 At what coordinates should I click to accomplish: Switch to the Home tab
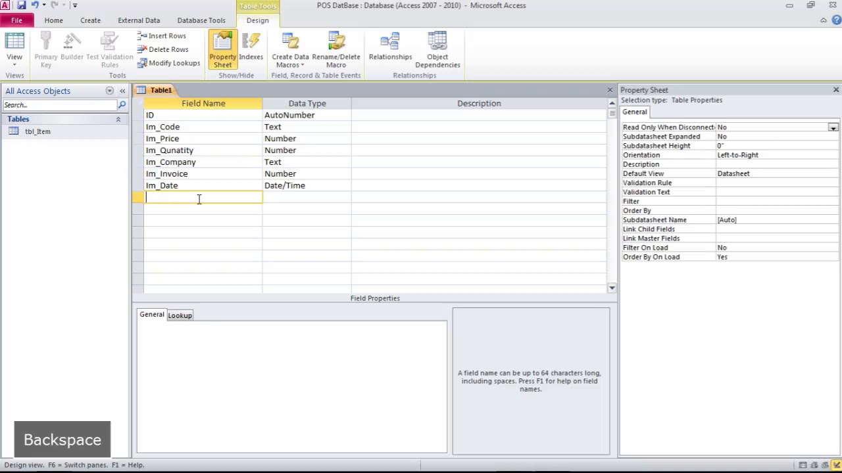click(x=54, y=20)
